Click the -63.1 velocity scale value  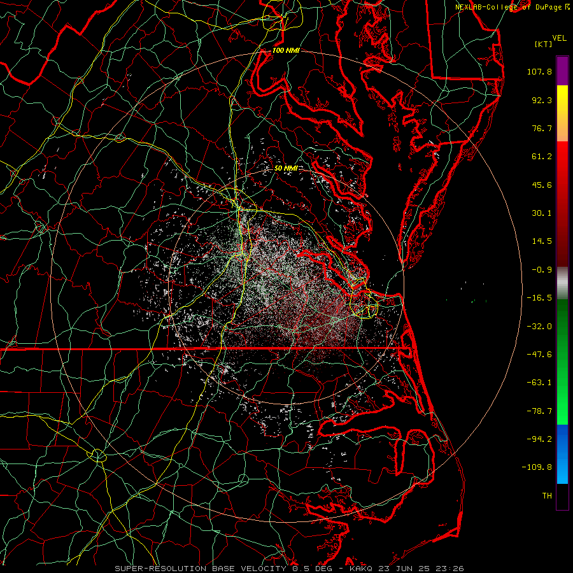point(539,383)
